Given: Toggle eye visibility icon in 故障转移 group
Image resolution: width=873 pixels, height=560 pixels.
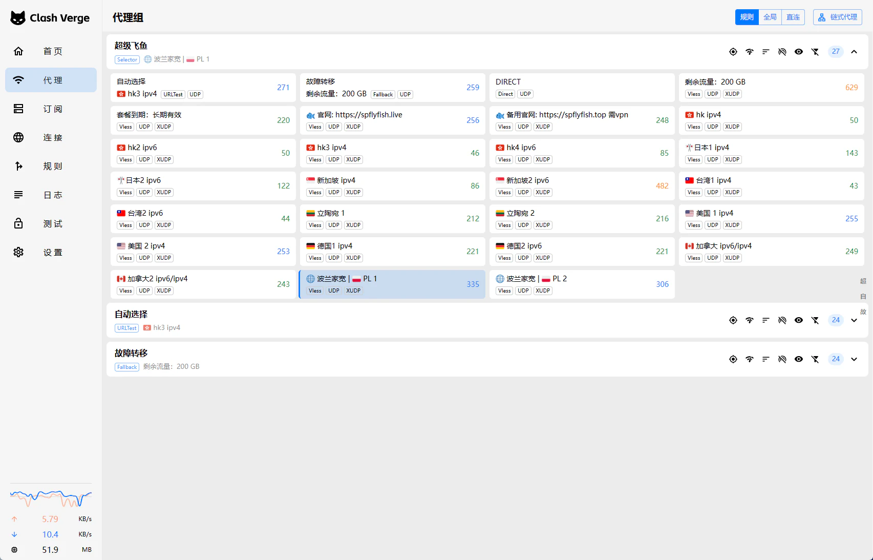Looking at the screenshot, I should (799, 359).
